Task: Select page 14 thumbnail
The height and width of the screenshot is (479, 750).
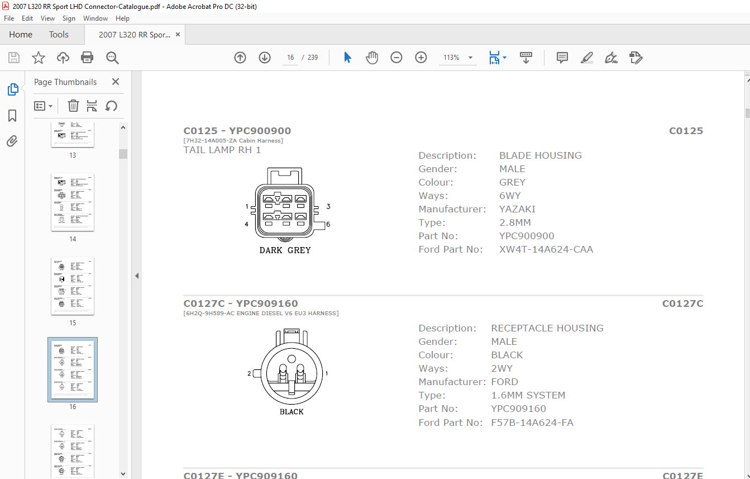Action: [x=73, y=202]
